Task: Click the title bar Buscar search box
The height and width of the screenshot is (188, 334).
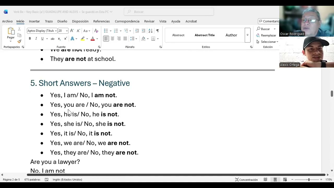Action: coord(169,12)
